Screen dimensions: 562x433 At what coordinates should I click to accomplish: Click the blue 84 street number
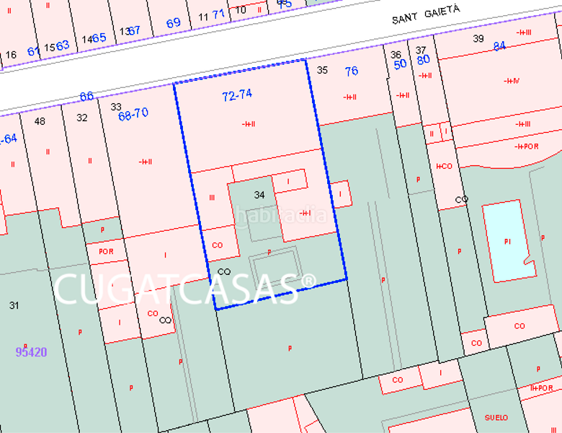pos(500,46)
